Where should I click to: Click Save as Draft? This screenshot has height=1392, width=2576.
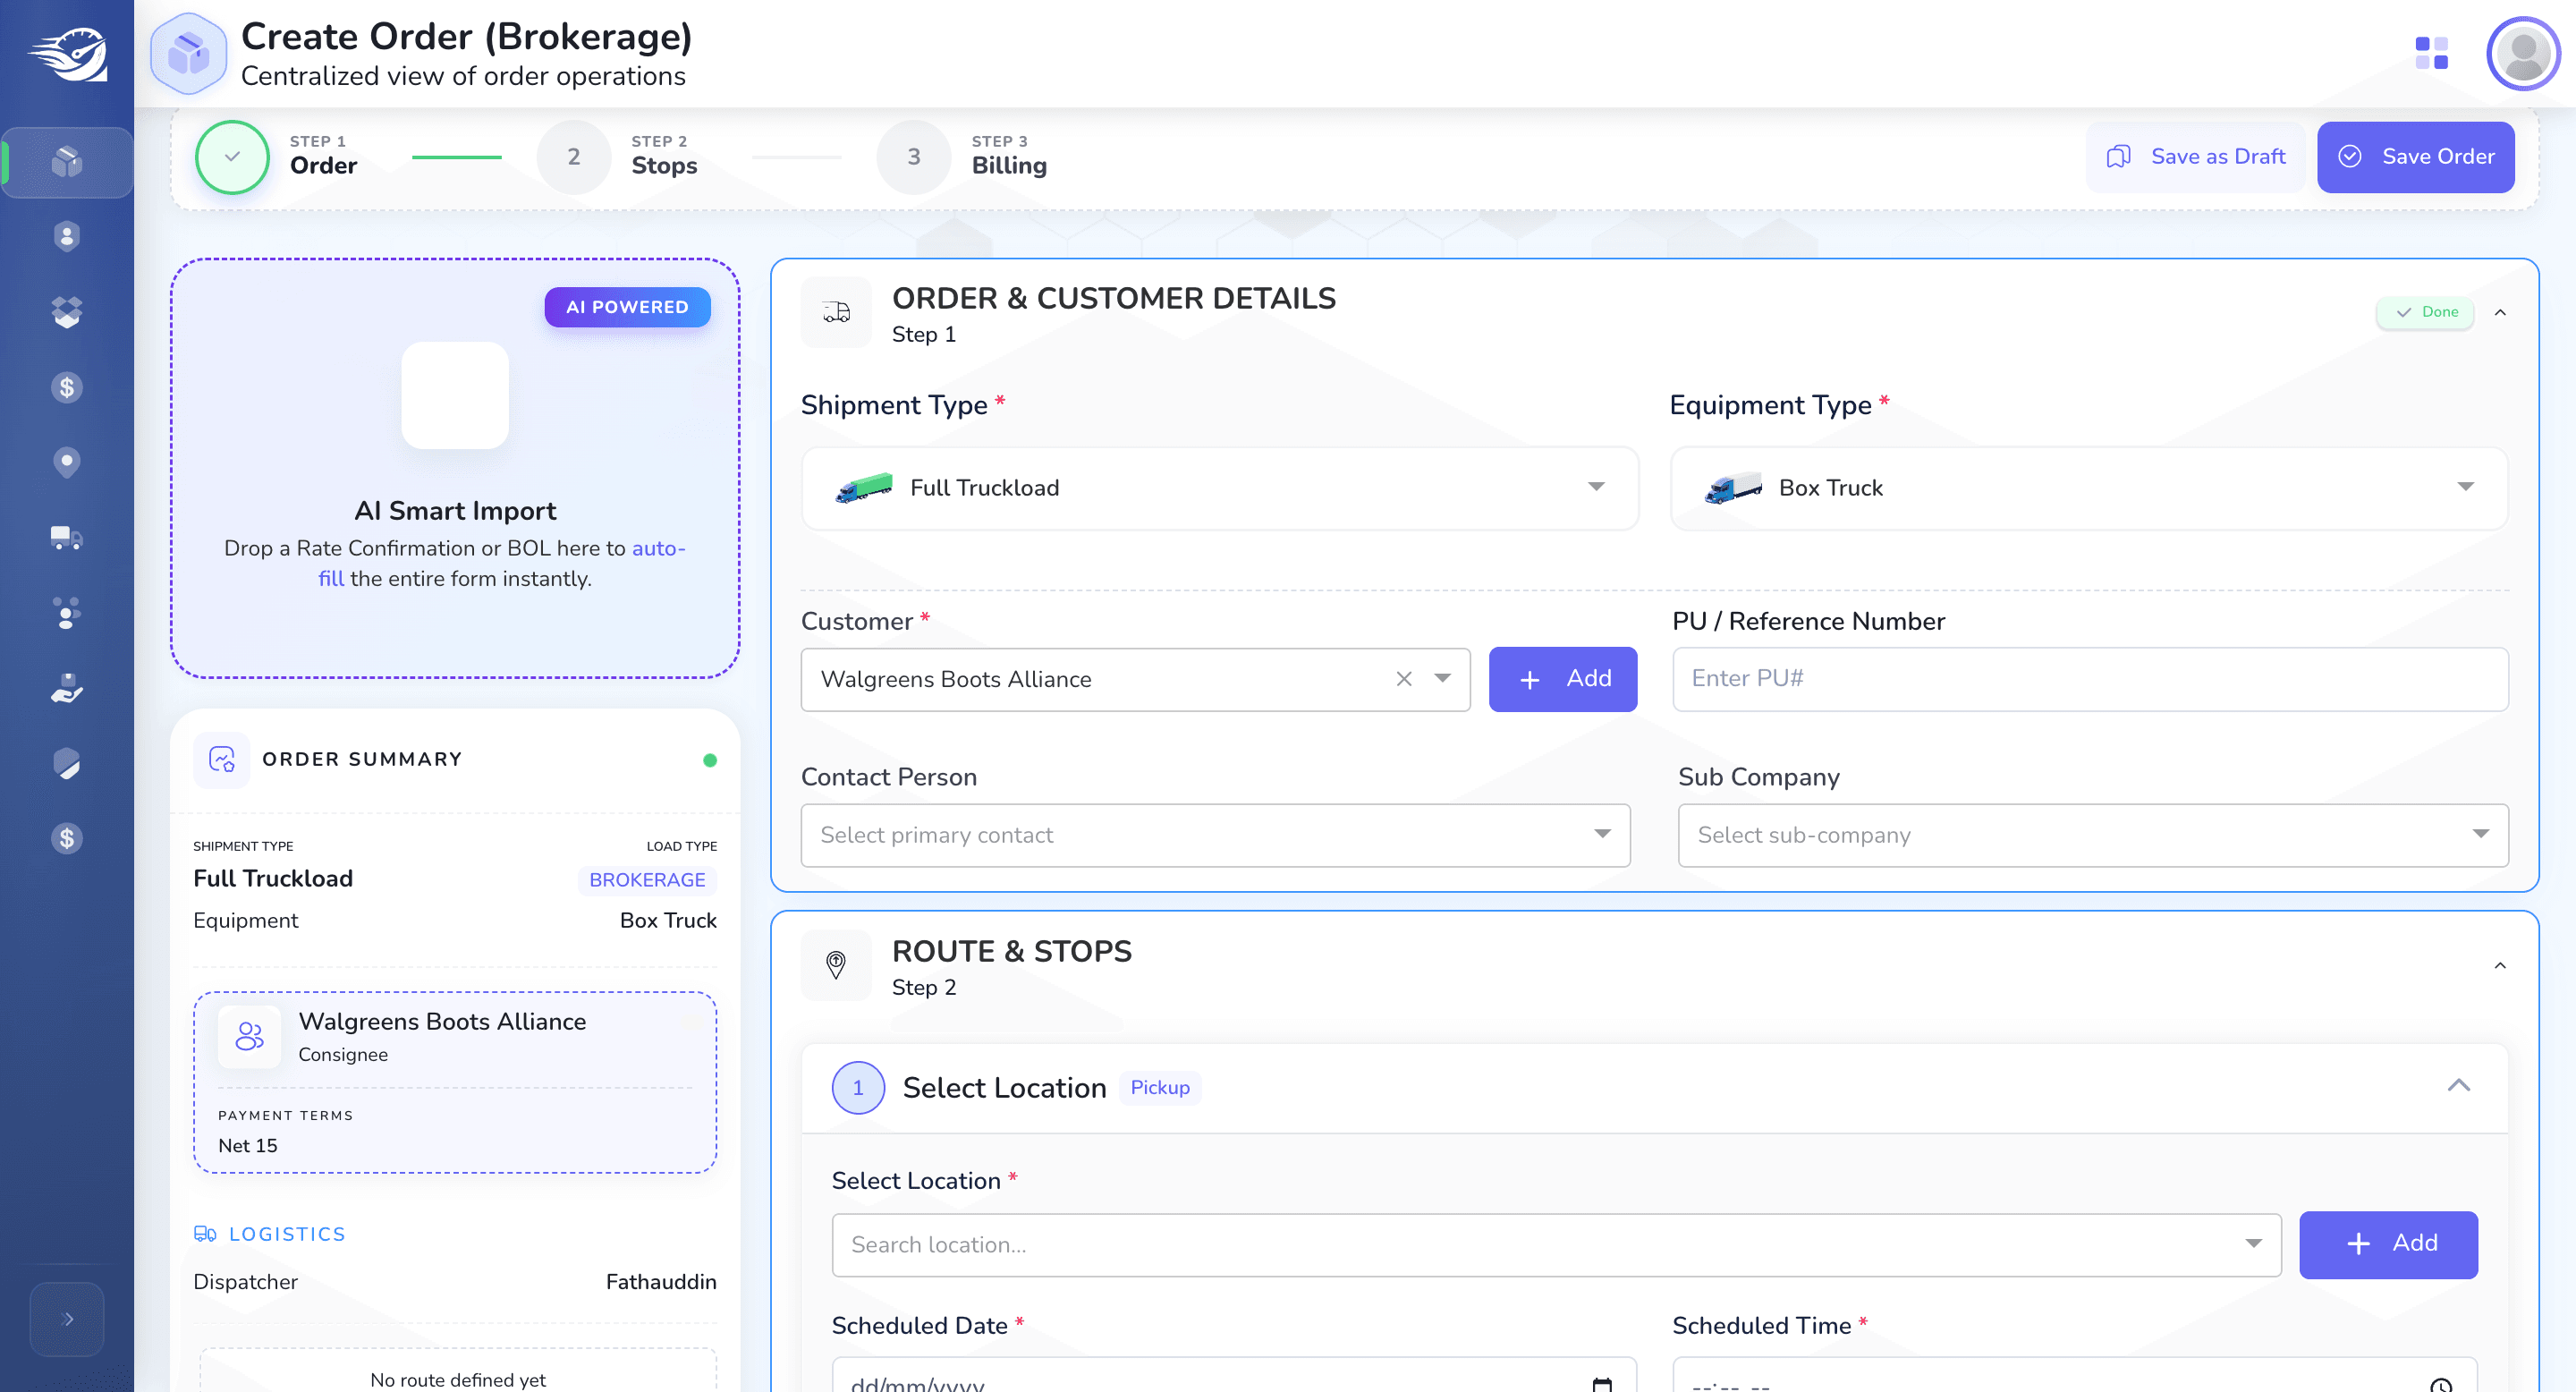point(2196,157)
